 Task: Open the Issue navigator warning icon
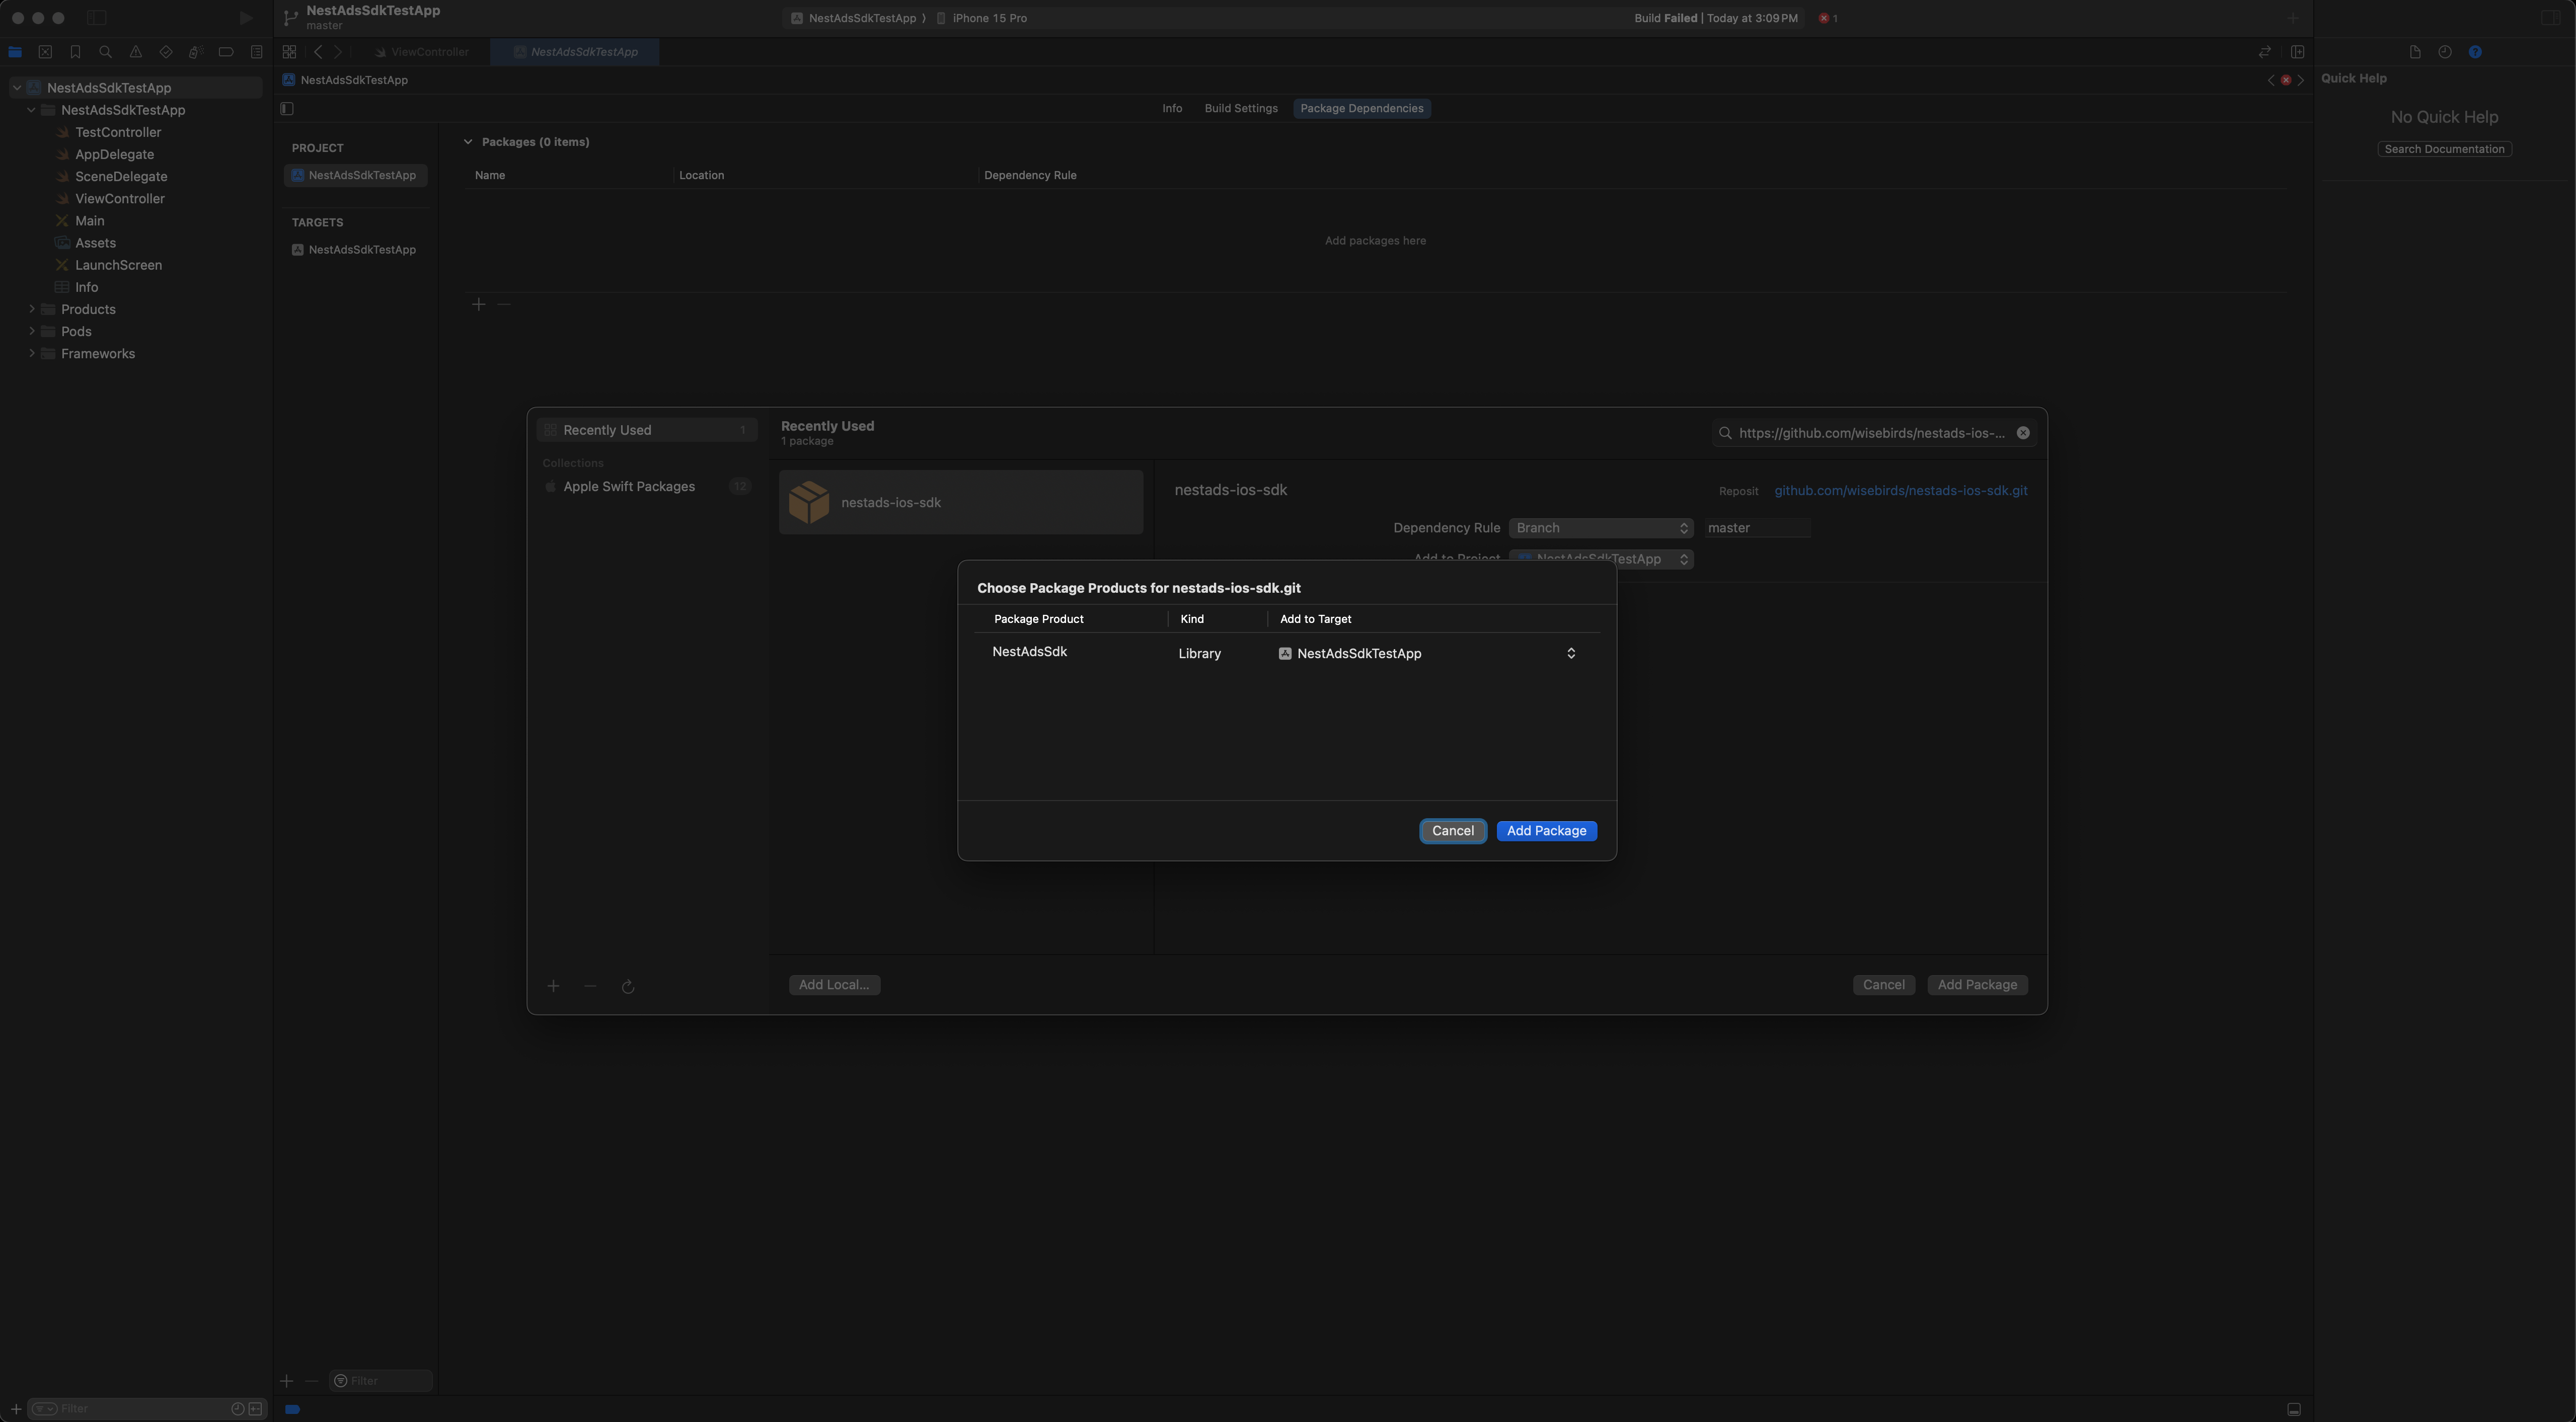[x=135, y=52]
